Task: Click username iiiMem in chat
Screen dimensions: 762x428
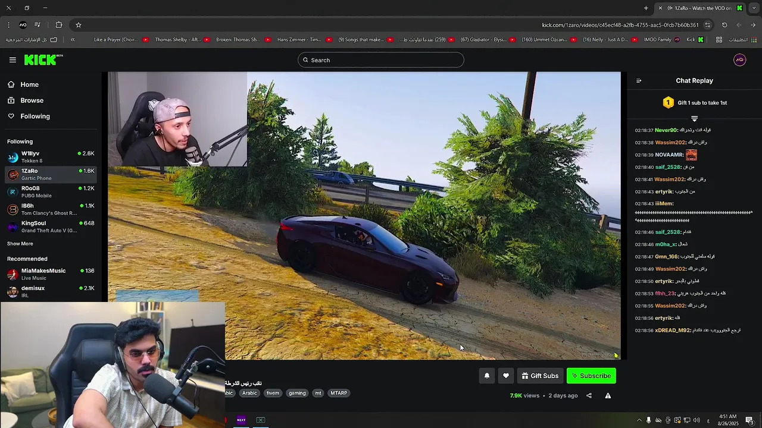Action: (664, 204)
